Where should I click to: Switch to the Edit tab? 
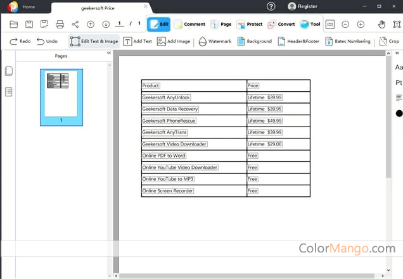(x=158, y=24)
